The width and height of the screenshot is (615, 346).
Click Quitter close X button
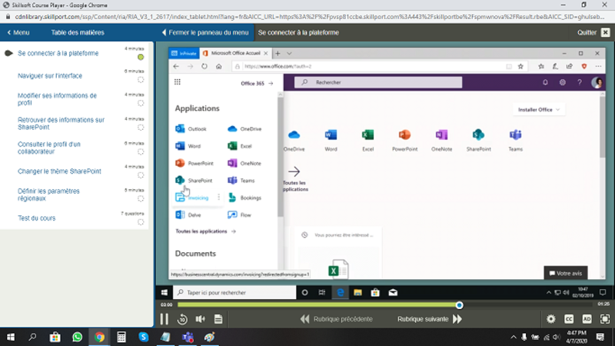pos(606,32)
